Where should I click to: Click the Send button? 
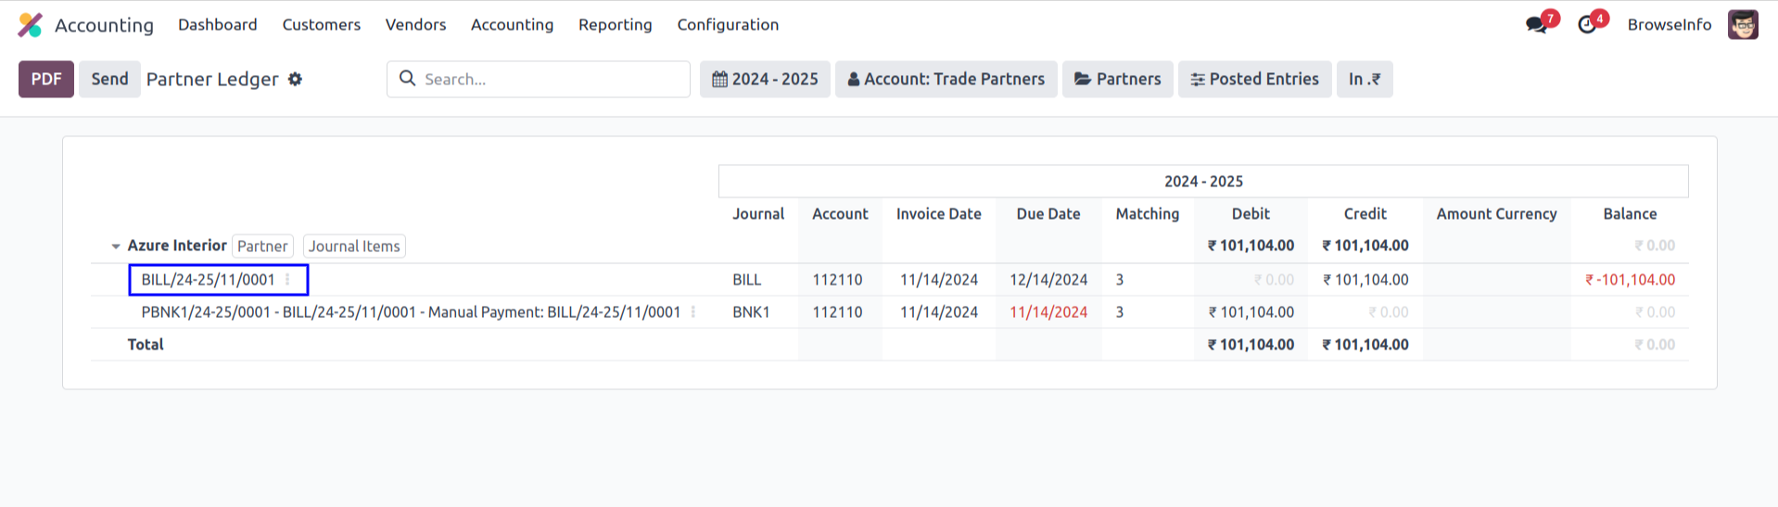(109, 80)
